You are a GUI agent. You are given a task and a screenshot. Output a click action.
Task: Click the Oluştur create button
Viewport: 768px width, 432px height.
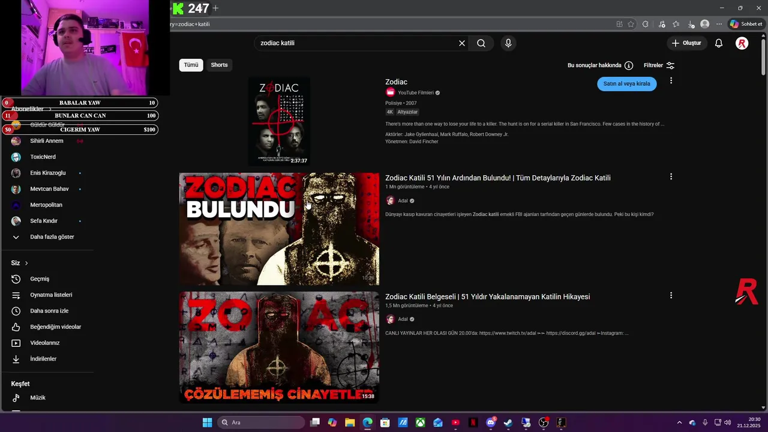(x=686, y=43)
